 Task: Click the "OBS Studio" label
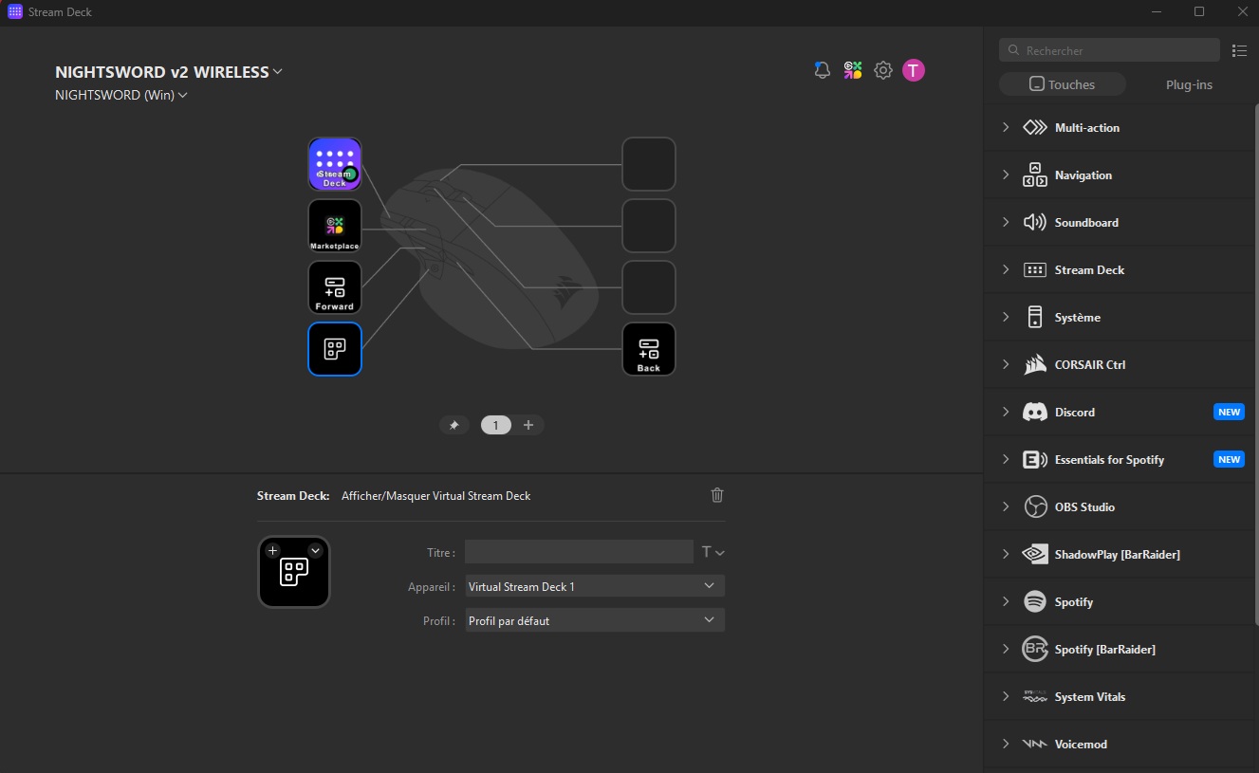(x=1084, y=506)
